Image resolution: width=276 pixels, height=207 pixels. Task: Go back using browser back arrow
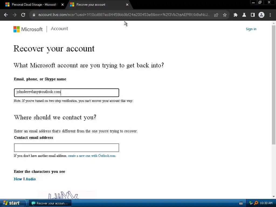[x=6, y=15]
